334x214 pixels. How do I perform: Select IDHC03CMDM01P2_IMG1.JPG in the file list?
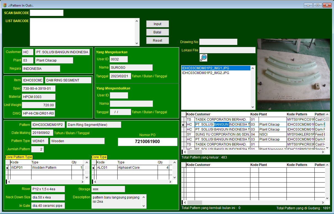tap(205, 68)
